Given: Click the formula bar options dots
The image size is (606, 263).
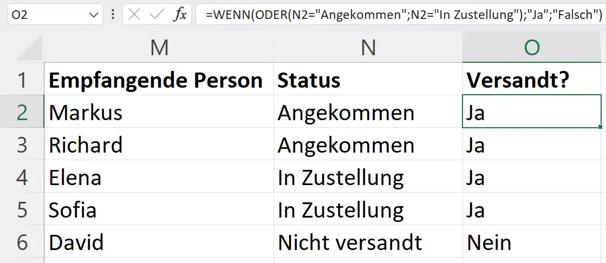Looking at the screenshot, I should pos(113,15).
